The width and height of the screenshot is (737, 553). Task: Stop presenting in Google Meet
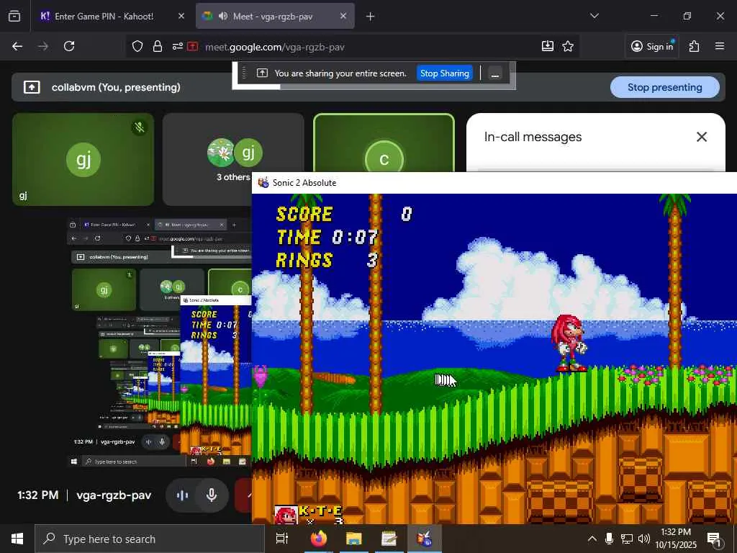[x=664, y=87]
